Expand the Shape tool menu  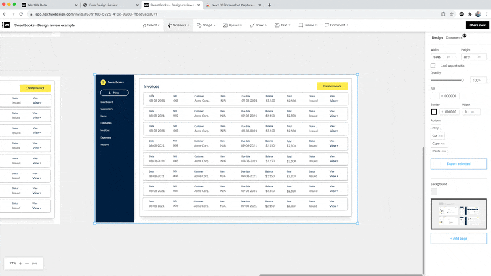[206, 25]
